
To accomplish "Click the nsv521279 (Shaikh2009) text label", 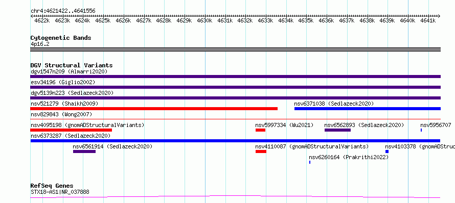I will point(64,104).
